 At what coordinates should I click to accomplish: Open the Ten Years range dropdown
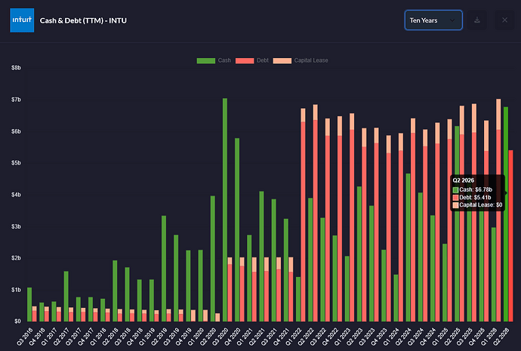click(433, 20)
